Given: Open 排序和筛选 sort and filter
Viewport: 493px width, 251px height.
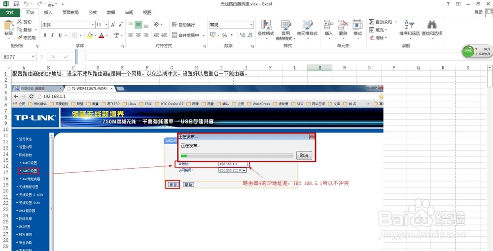Looking at the screenshot, I should (409, 30).
